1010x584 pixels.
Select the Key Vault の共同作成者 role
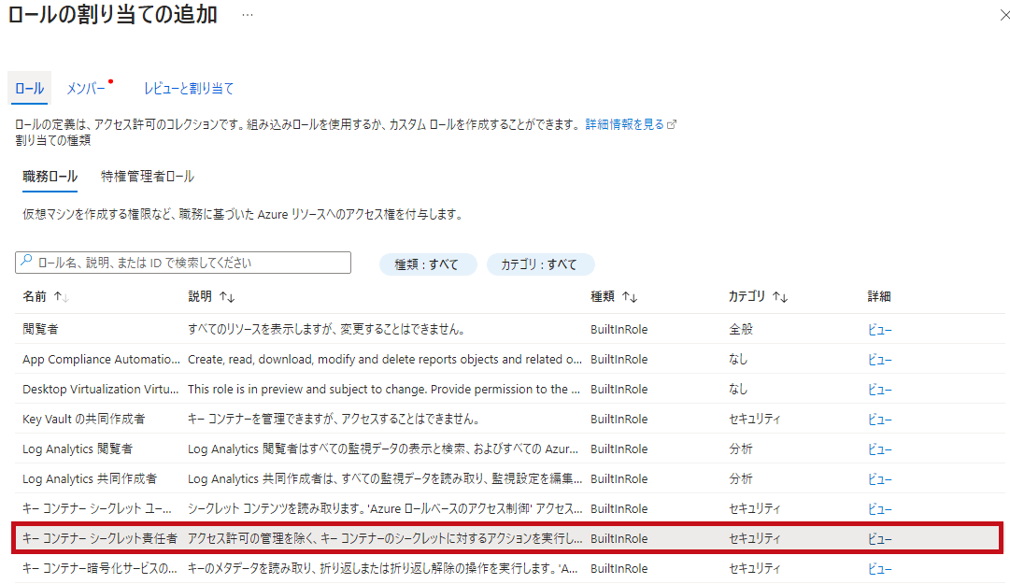point(84,420)
